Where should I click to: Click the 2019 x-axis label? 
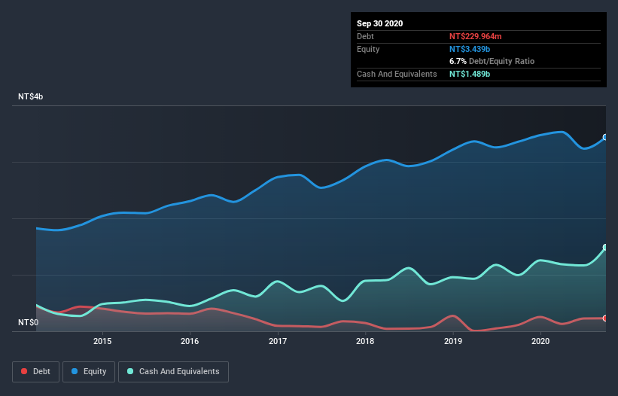point(453,341)
